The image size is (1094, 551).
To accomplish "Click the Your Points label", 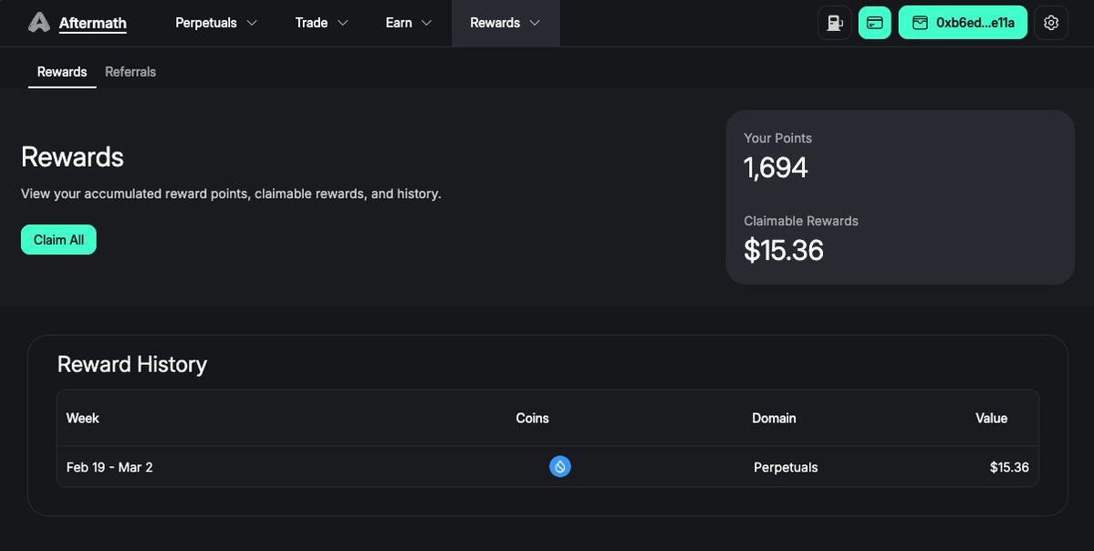I will 778,138.
